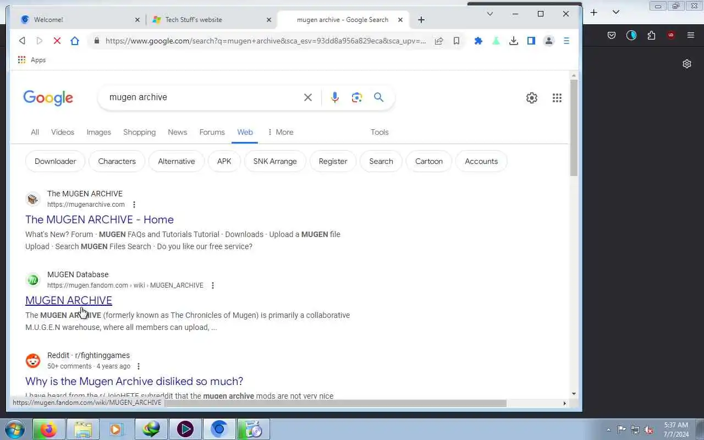Viewport: 704px width, 440px height.
Task: Select the Shopping results filter
Action: 139,132
